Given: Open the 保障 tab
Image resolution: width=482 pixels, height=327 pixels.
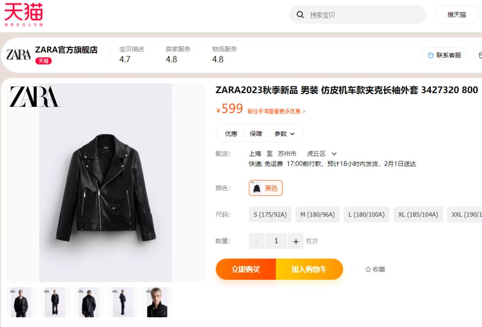Looking at the screenshot, I should click(256, 134).
